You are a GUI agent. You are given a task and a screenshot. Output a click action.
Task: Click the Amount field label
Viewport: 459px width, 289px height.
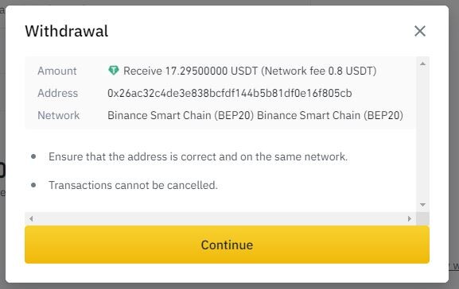click(56, 71)
